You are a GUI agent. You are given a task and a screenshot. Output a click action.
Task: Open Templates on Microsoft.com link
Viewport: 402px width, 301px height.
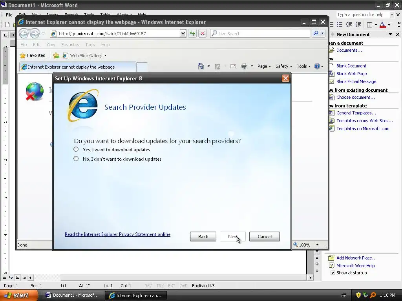click(363, 129)
